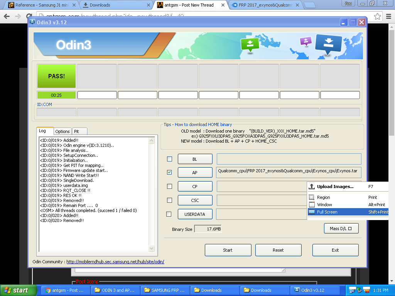Open the Reference - Samsung J1 mini browser tab
Viewport: 395px width, 296px height.
click(42, 5)
